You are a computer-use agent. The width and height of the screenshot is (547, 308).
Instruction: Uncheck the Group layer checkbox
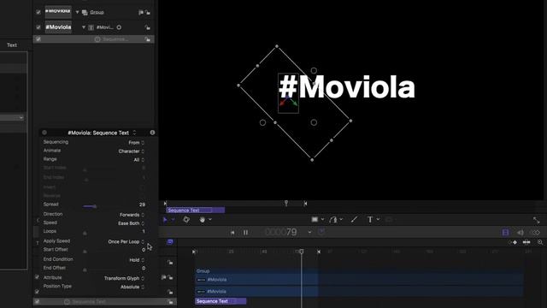point(38,12)
